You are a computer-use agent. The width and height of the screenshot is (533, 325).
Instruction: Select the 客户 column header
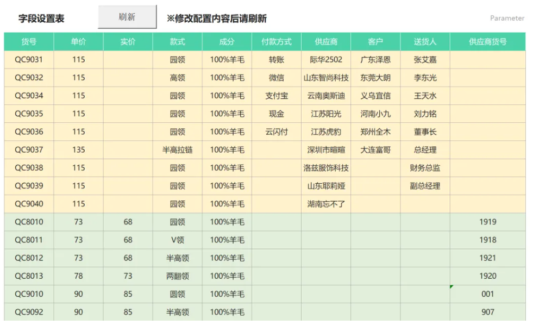375,42
